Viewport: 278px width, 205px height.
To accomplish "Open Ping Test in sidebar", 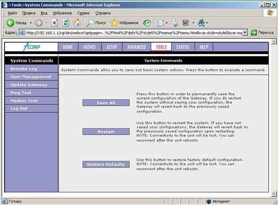I will pos(31,93).
